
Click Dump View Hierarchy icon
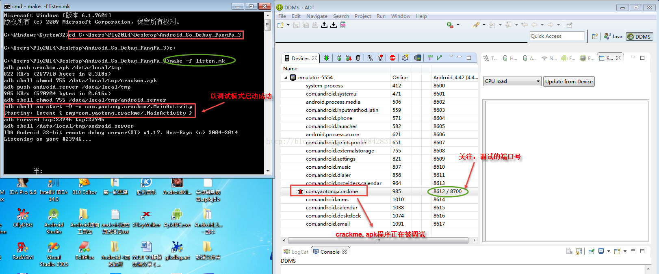coord(418,58)
